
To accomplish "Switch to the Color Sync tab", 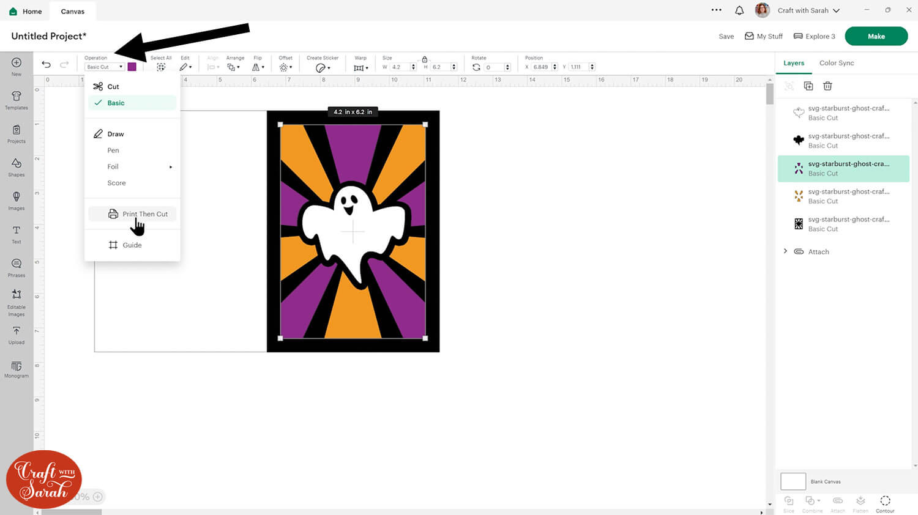I will 836,63.
